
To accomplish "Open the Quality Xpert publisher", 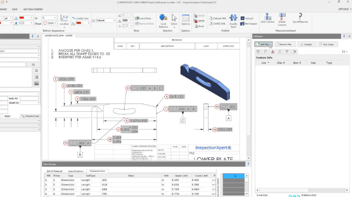I will pos(233,18).
